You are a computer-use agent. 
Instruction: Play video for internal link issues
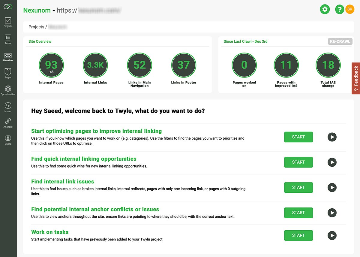(x=332, y=188)
